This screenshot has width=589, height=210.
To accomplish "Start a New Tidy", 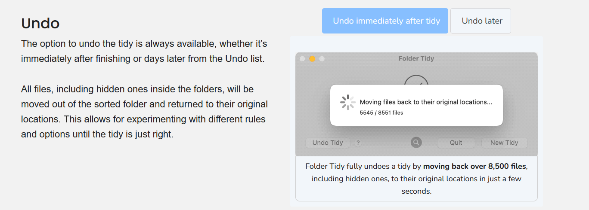I will (504, 143).
